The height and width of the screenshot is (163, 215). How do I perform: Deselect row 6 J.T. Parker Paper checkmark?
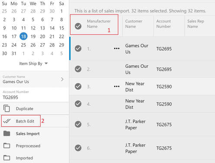78,148
